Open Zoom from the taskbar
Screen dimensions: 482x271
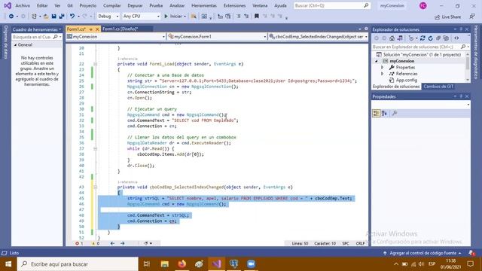tap(251, 264)
